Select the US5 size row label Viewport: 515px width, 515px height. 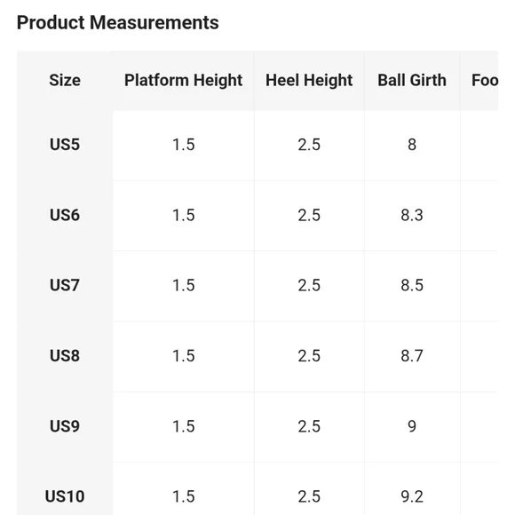tap(65, 145)
